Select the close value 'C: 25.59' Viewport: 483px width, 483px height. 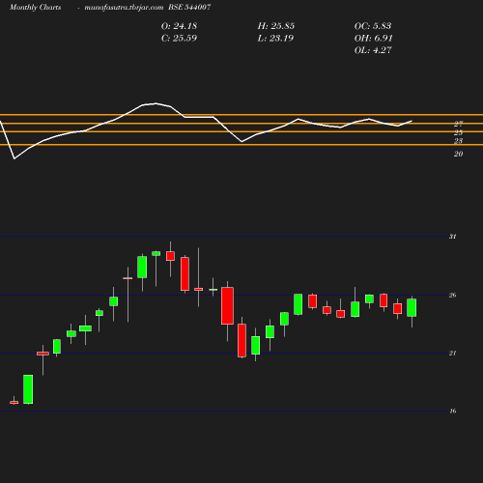179,39
